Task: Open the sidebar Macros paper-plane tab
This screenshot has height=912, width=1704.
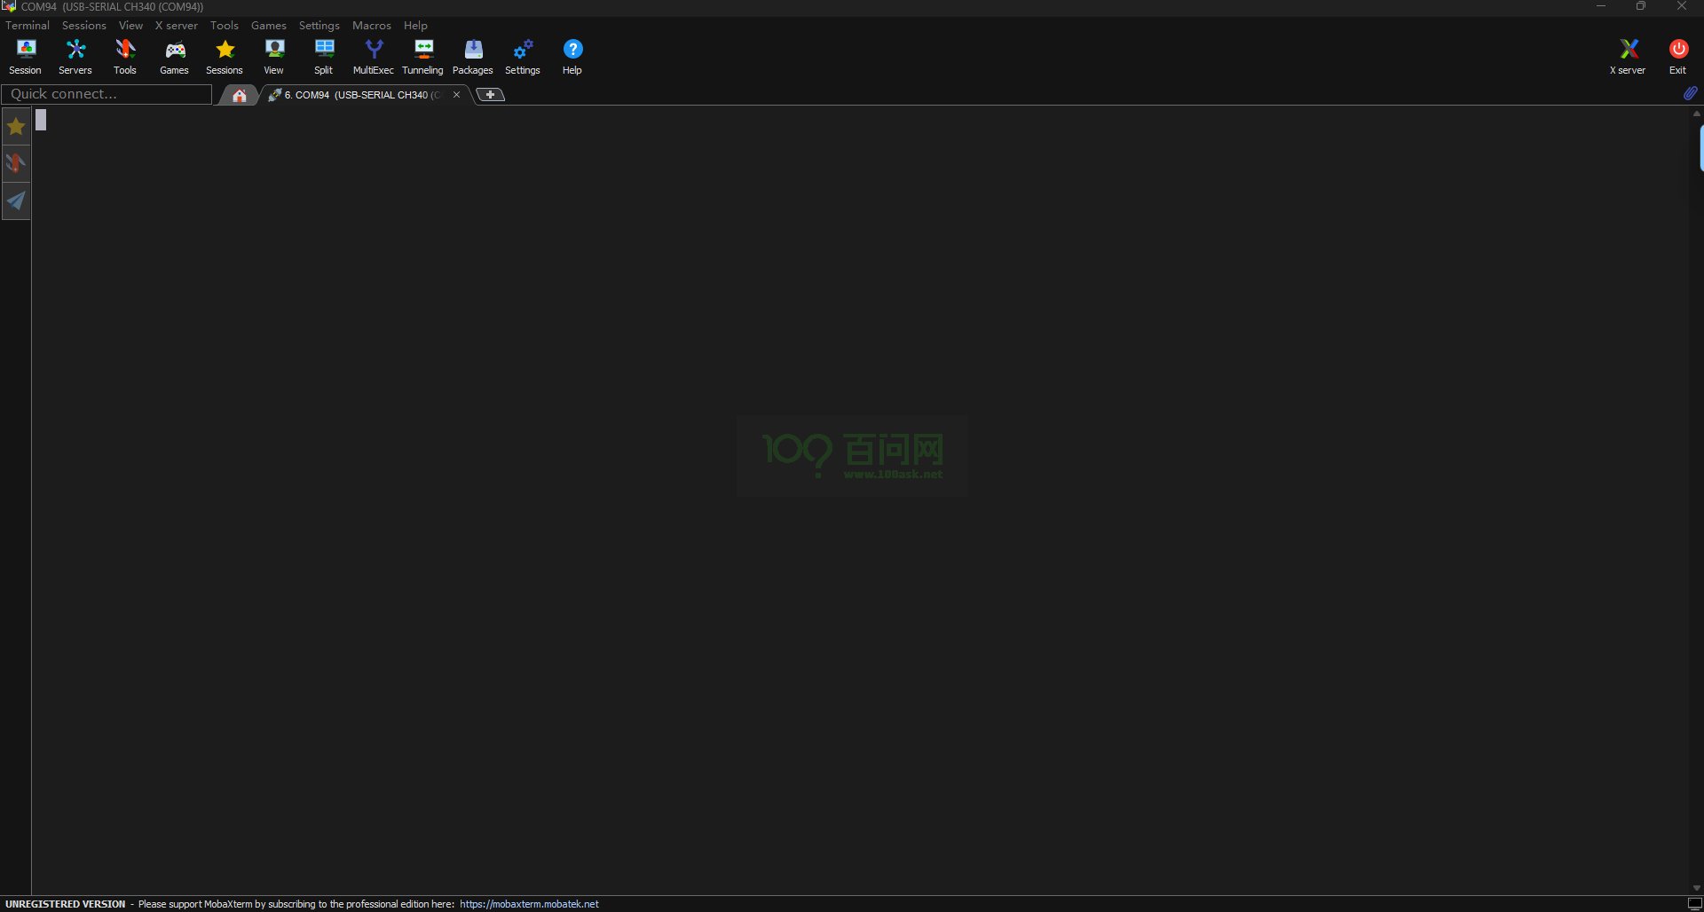Action: (x=16, y=201)
